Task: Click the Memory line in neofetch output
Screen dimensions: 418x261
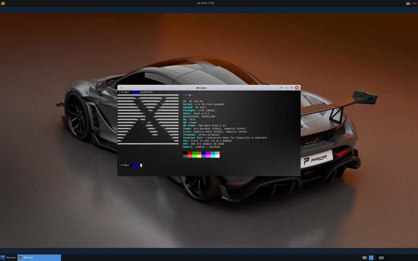Action: click(x=202, y=147)
